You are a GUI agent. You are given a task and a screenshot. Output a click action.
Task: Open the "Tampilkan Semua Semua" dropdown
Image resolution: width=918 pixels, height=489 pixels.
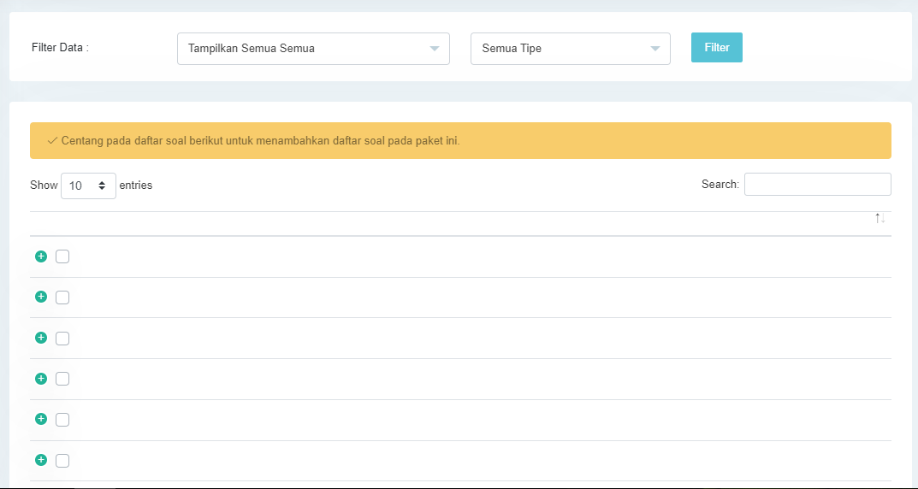tap(313, 49)
